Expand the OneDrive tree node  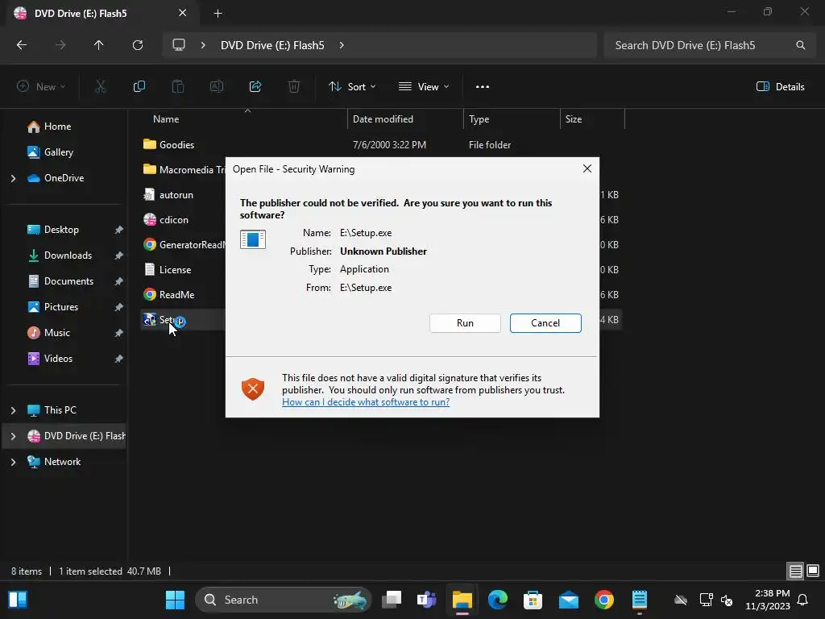pyautogui.click(x=13, y=178)
